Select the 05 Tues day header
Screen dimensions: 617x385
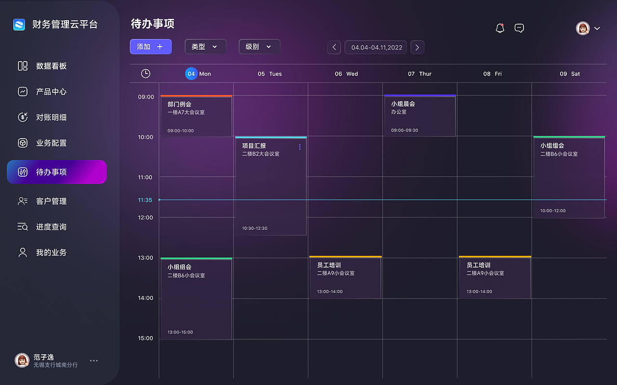coord(269,74)
